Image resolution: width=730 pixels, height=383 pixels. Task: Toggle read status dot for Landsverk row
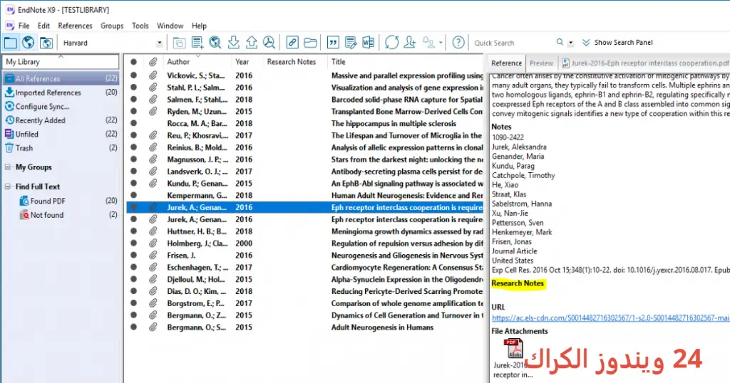point(133,171)
